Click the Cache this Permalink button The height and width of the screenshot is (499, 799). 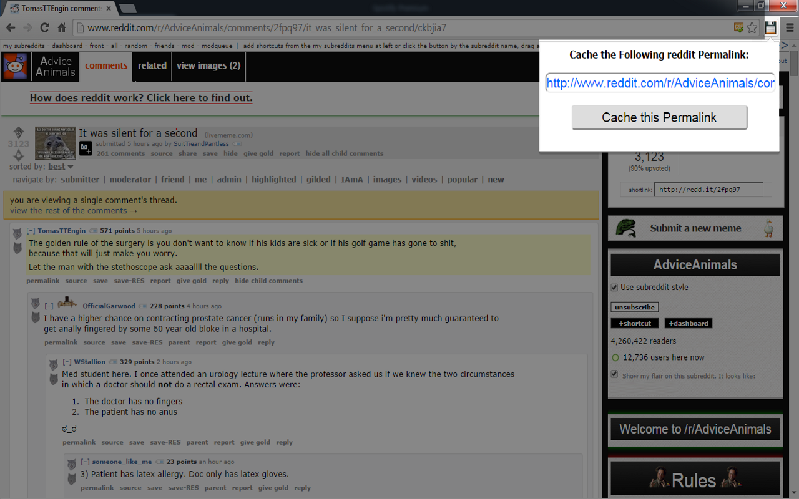[659, 117]
